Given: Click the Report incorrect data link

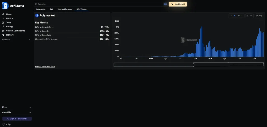Looking at the screenshot, I should click(x=45, y=67).
